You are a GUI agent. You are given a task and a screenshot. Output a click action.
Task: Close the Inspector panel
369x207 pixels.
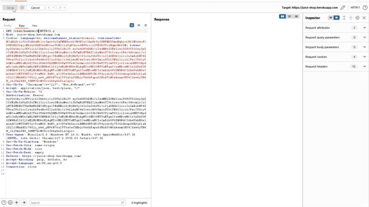pyautogui.click(x=364, y=18)
